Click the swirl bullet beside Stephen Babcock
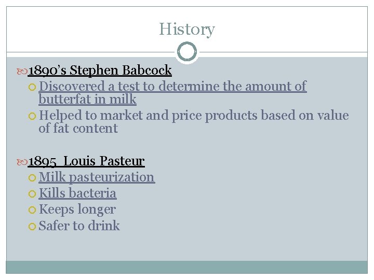374x280 pixels. (x=22, y=71)
